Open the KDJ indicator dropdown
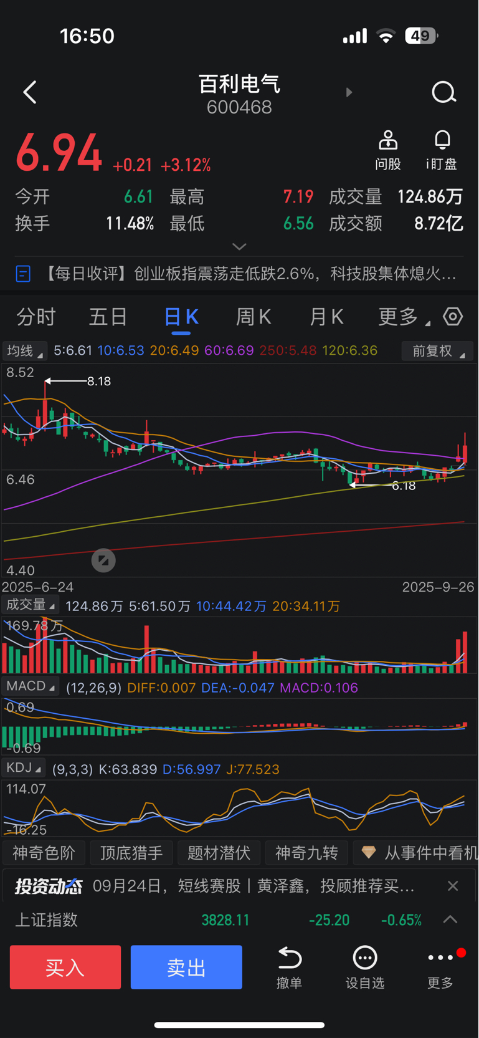This screenshot has width=479, height=1038. click(24, 767)
